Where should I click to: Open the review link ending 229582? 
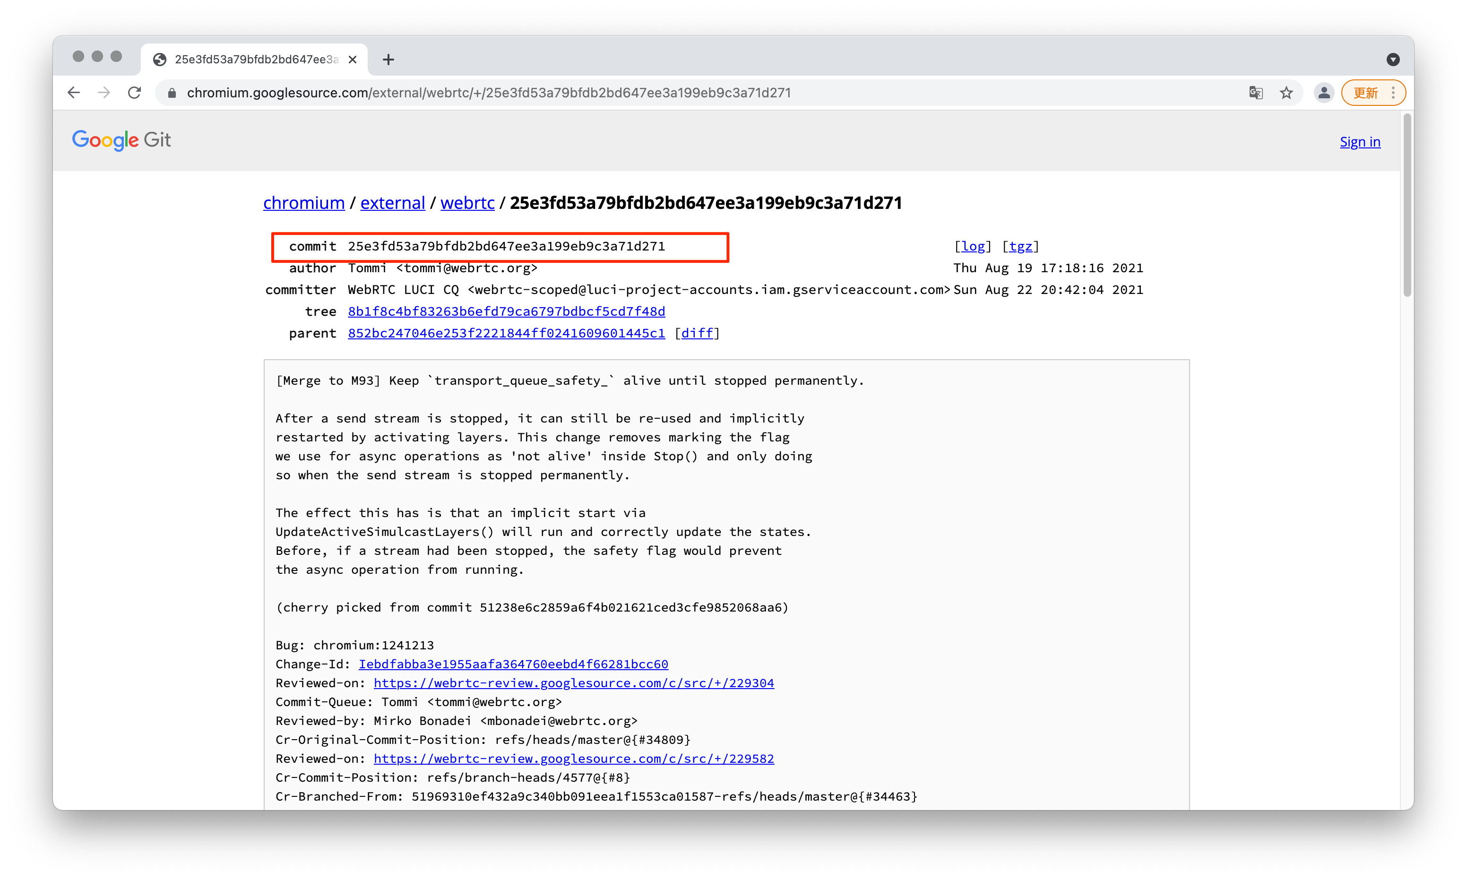tap(574, 759)
